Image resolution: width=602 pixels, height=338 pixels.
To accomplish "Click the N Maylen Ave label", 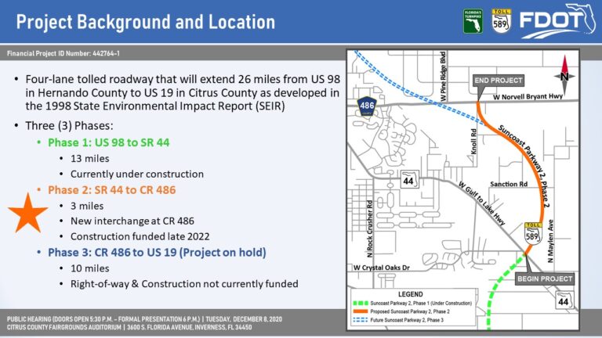I will (x=550, y=241).
